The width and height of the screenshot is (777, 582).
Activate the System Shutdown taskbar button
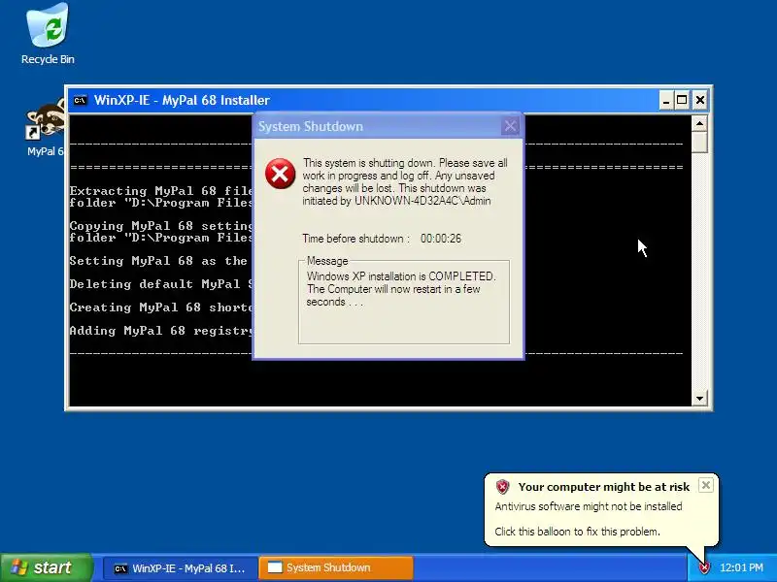(336, 568)
